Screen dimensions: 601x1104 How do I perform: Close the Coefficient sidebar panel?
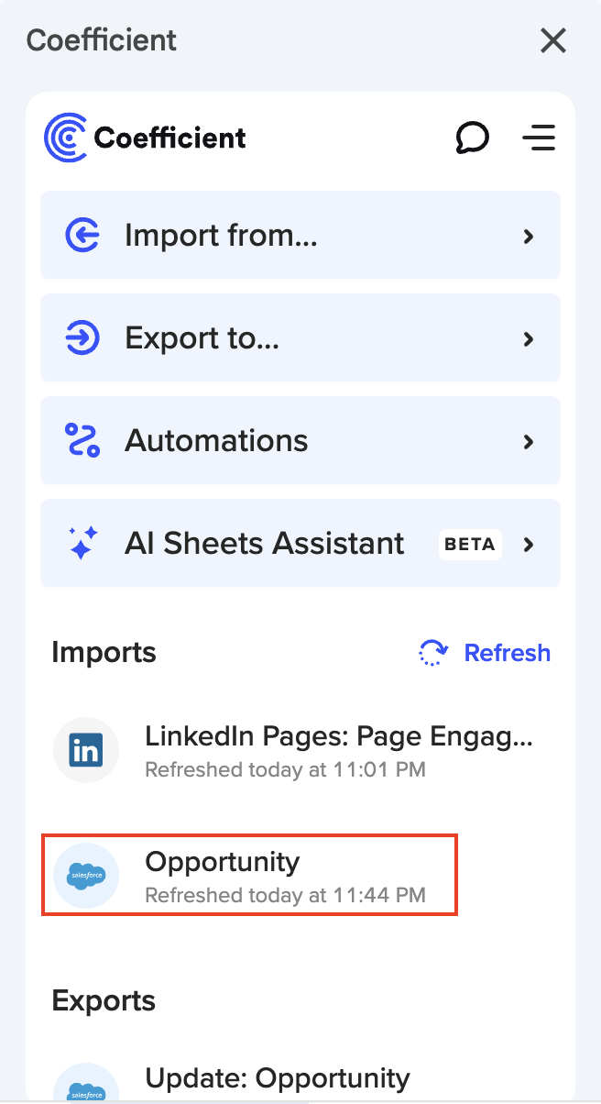point(553,40)
